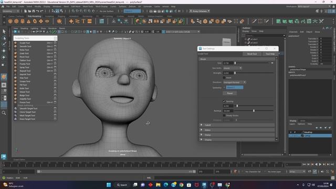Open the Channels menu in Channel Box
The image size is (336, 189).
293,32
